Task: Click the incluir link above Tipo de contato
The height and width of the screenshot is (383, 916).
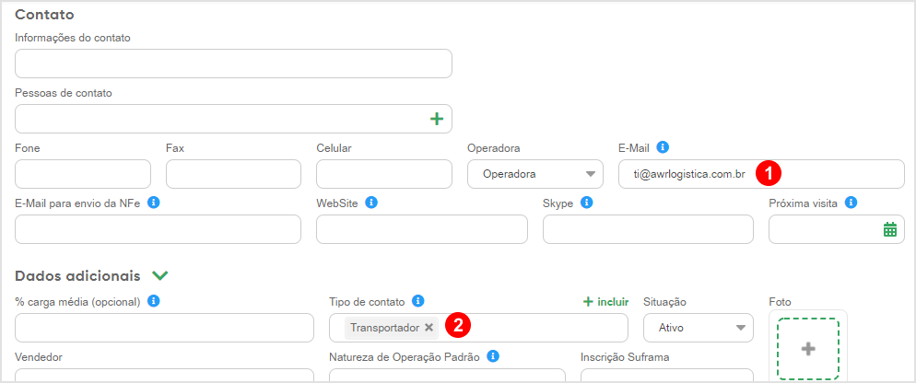Action: point(605,302)
